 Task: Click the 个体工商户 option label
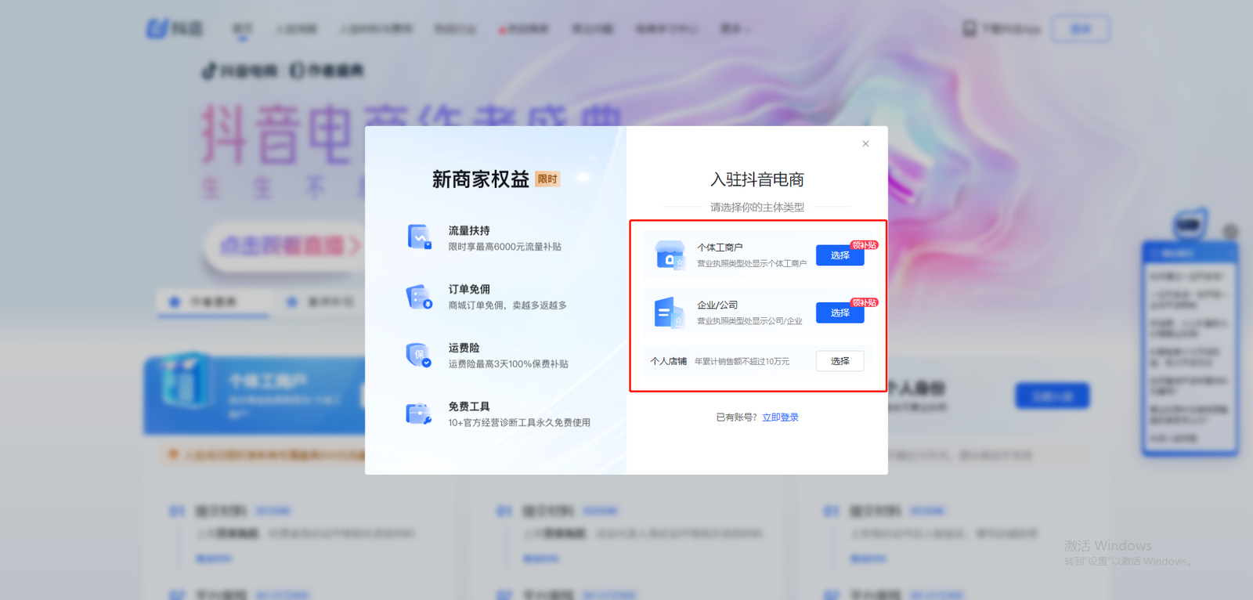click(720, 248)
